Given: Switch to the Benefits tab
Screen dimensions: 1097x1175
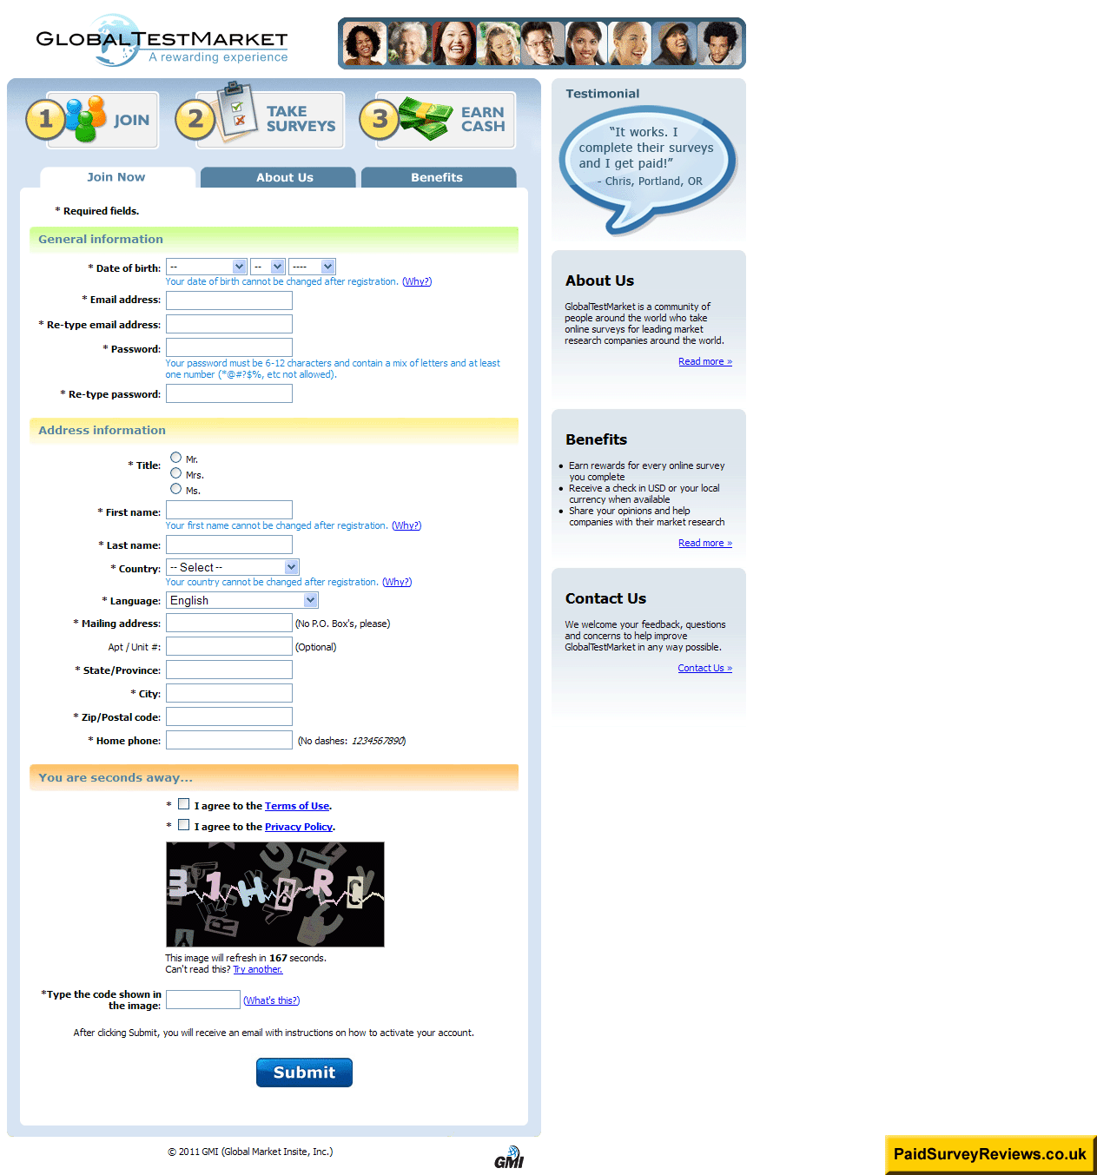Looking at the screenshot, I should [x=439, y=177].
